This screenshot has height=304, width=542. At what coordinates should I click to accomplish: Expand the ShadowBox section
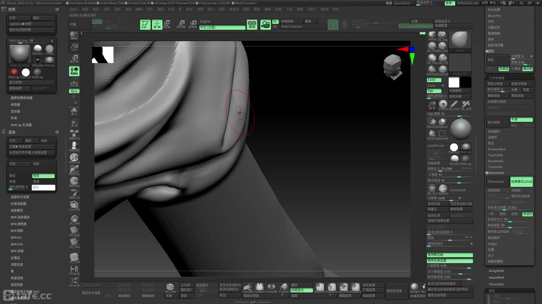click(x=497, y=149)
